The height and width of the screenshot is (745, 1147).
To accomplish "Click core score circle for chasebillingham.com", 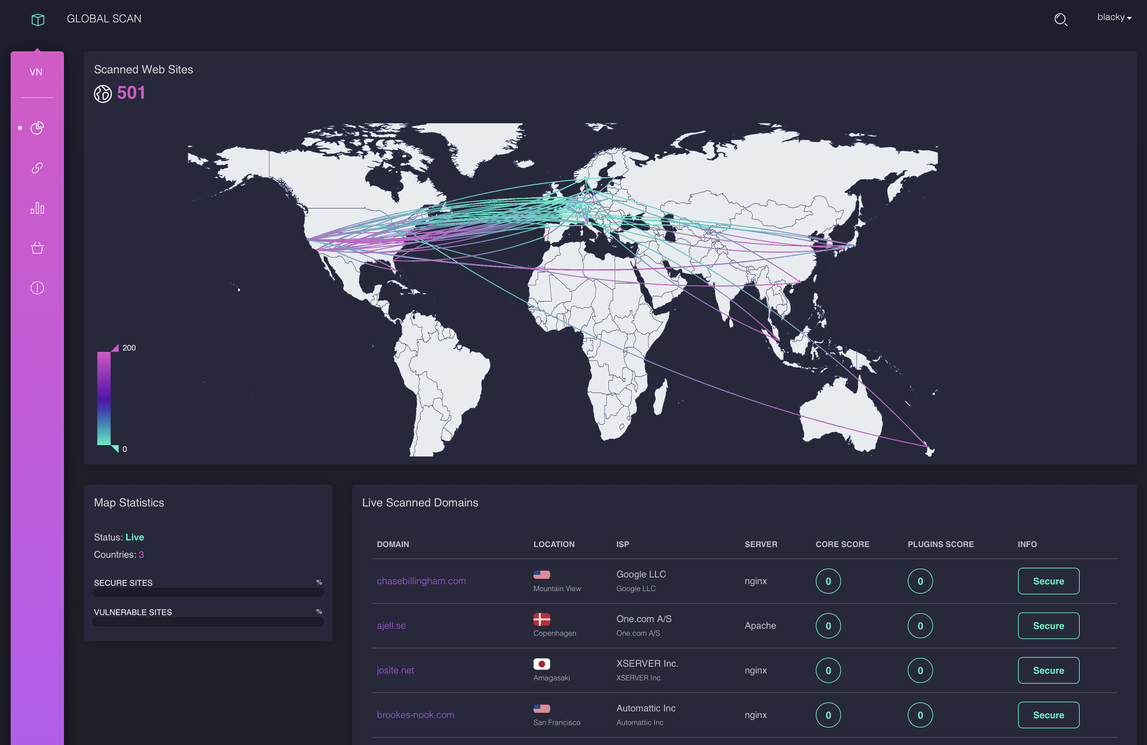I will pyautogui.click(x=828, y=581).
